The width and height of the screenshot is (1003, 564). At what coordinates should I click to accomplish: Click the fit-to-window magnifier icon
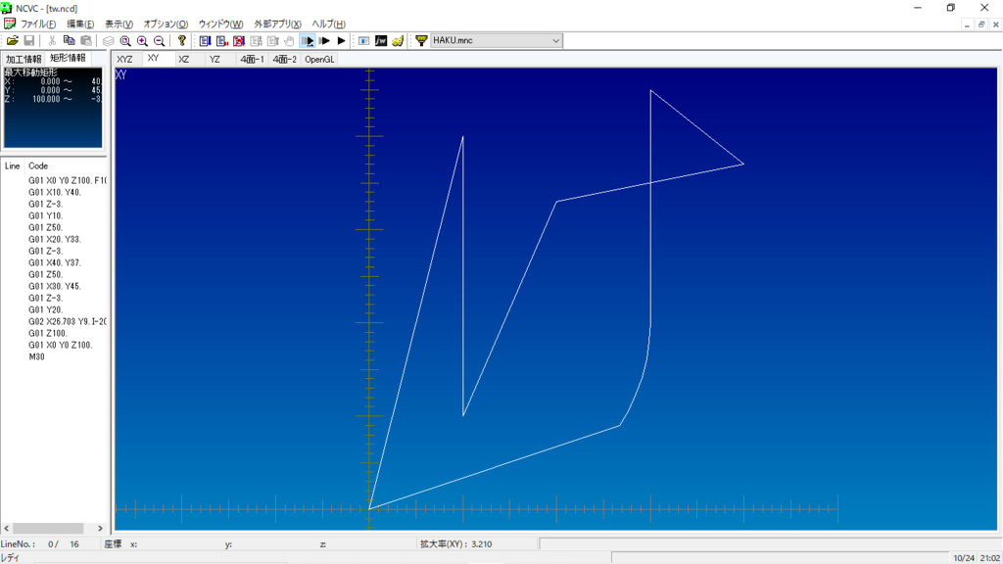125,41
